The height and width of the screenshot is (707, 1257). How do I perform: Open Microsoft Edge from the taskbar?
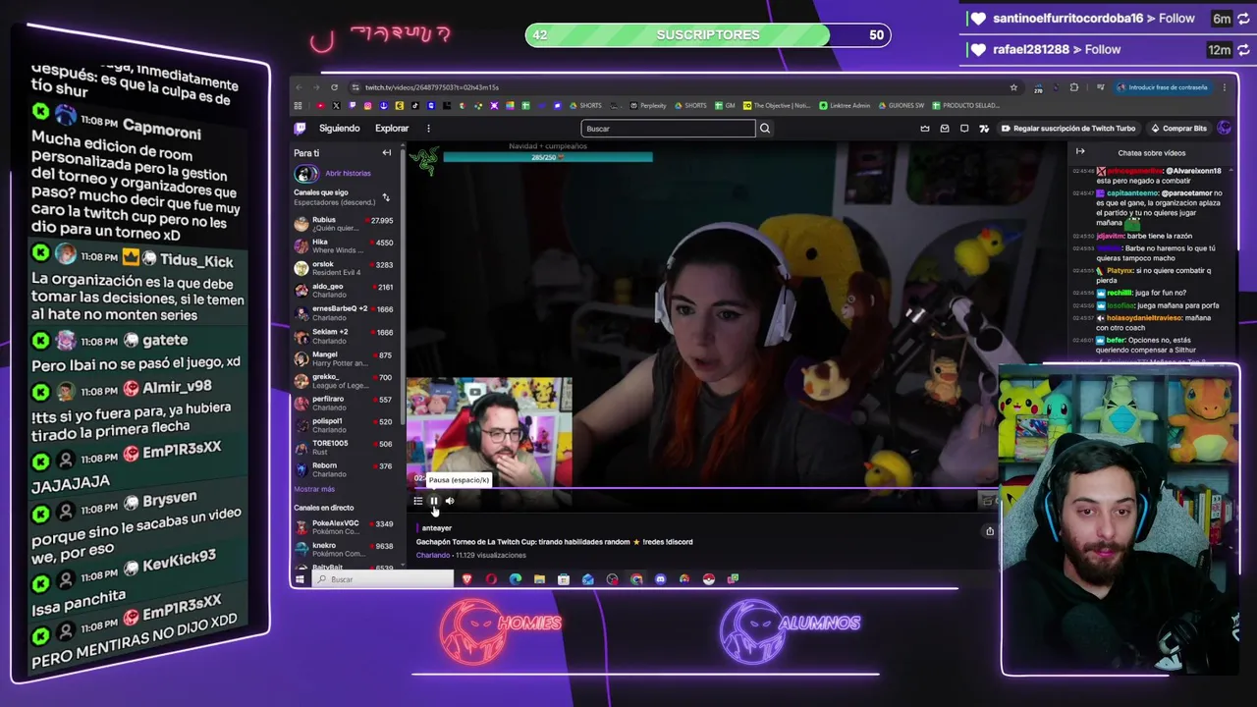pos(516,579)
